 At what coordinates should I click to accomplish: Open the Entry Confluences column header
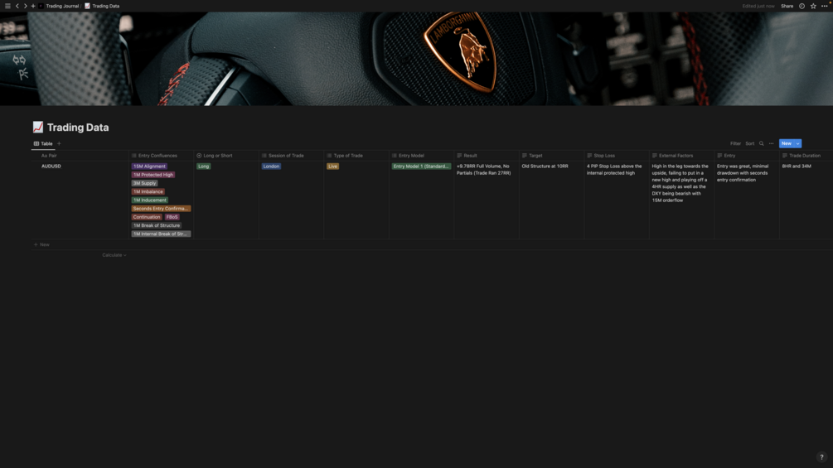click(161, 156)
